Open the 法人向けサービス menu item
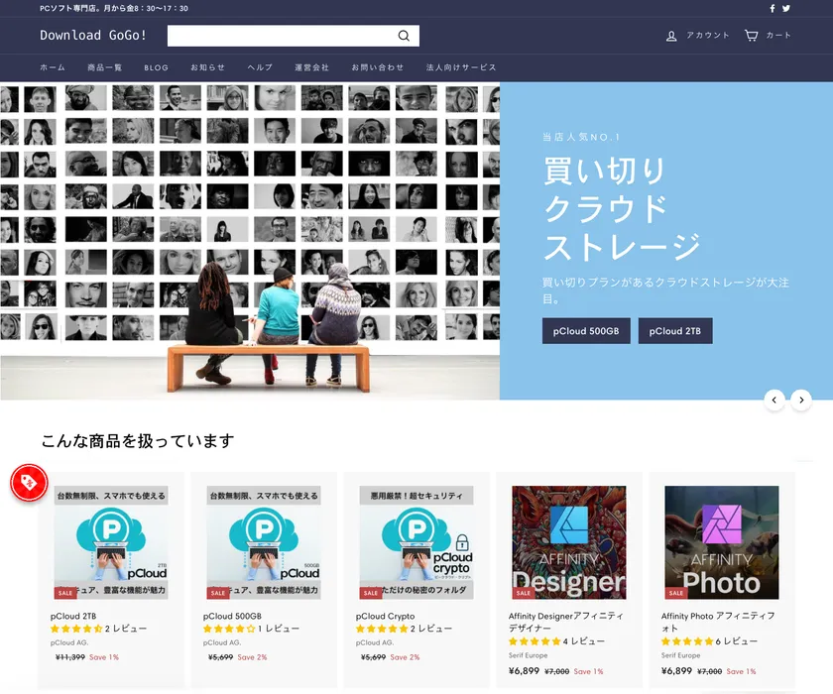This screenshot has width=833, height=694. (461, 67)
